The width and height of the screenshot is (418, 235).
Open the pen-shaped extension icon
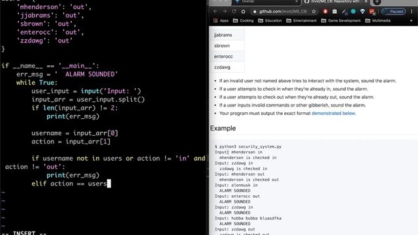click(344, 12)
